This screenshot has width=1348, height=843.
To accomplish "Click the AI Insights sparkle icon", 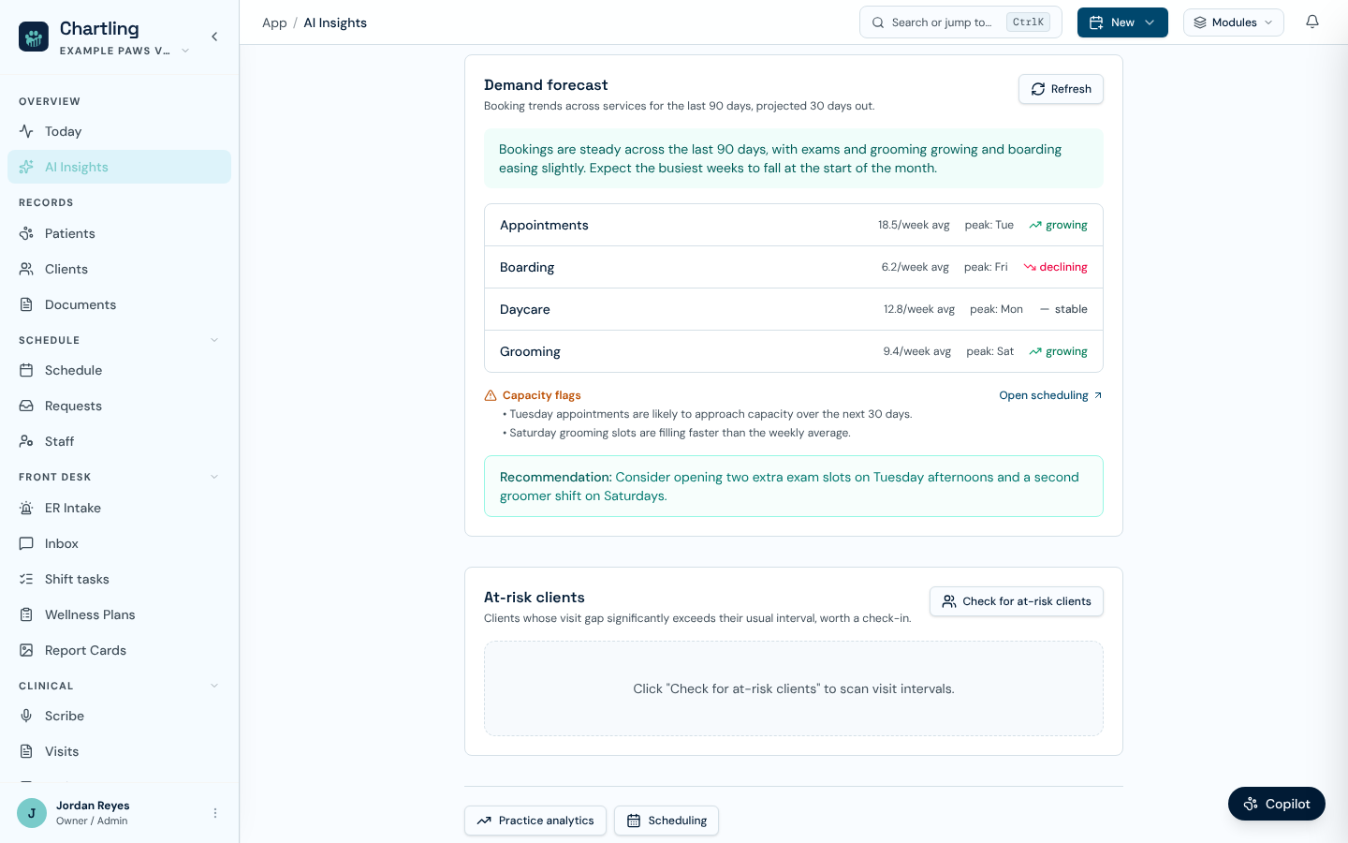I will point(26,167).
